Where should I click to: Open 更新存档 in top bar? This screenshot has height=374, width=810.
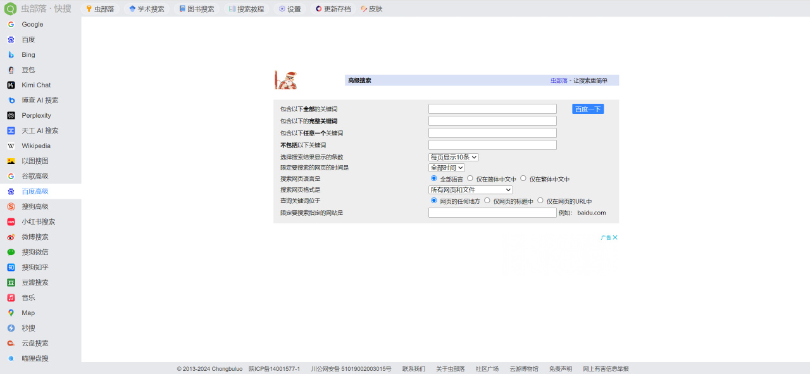tap(333, 9)
